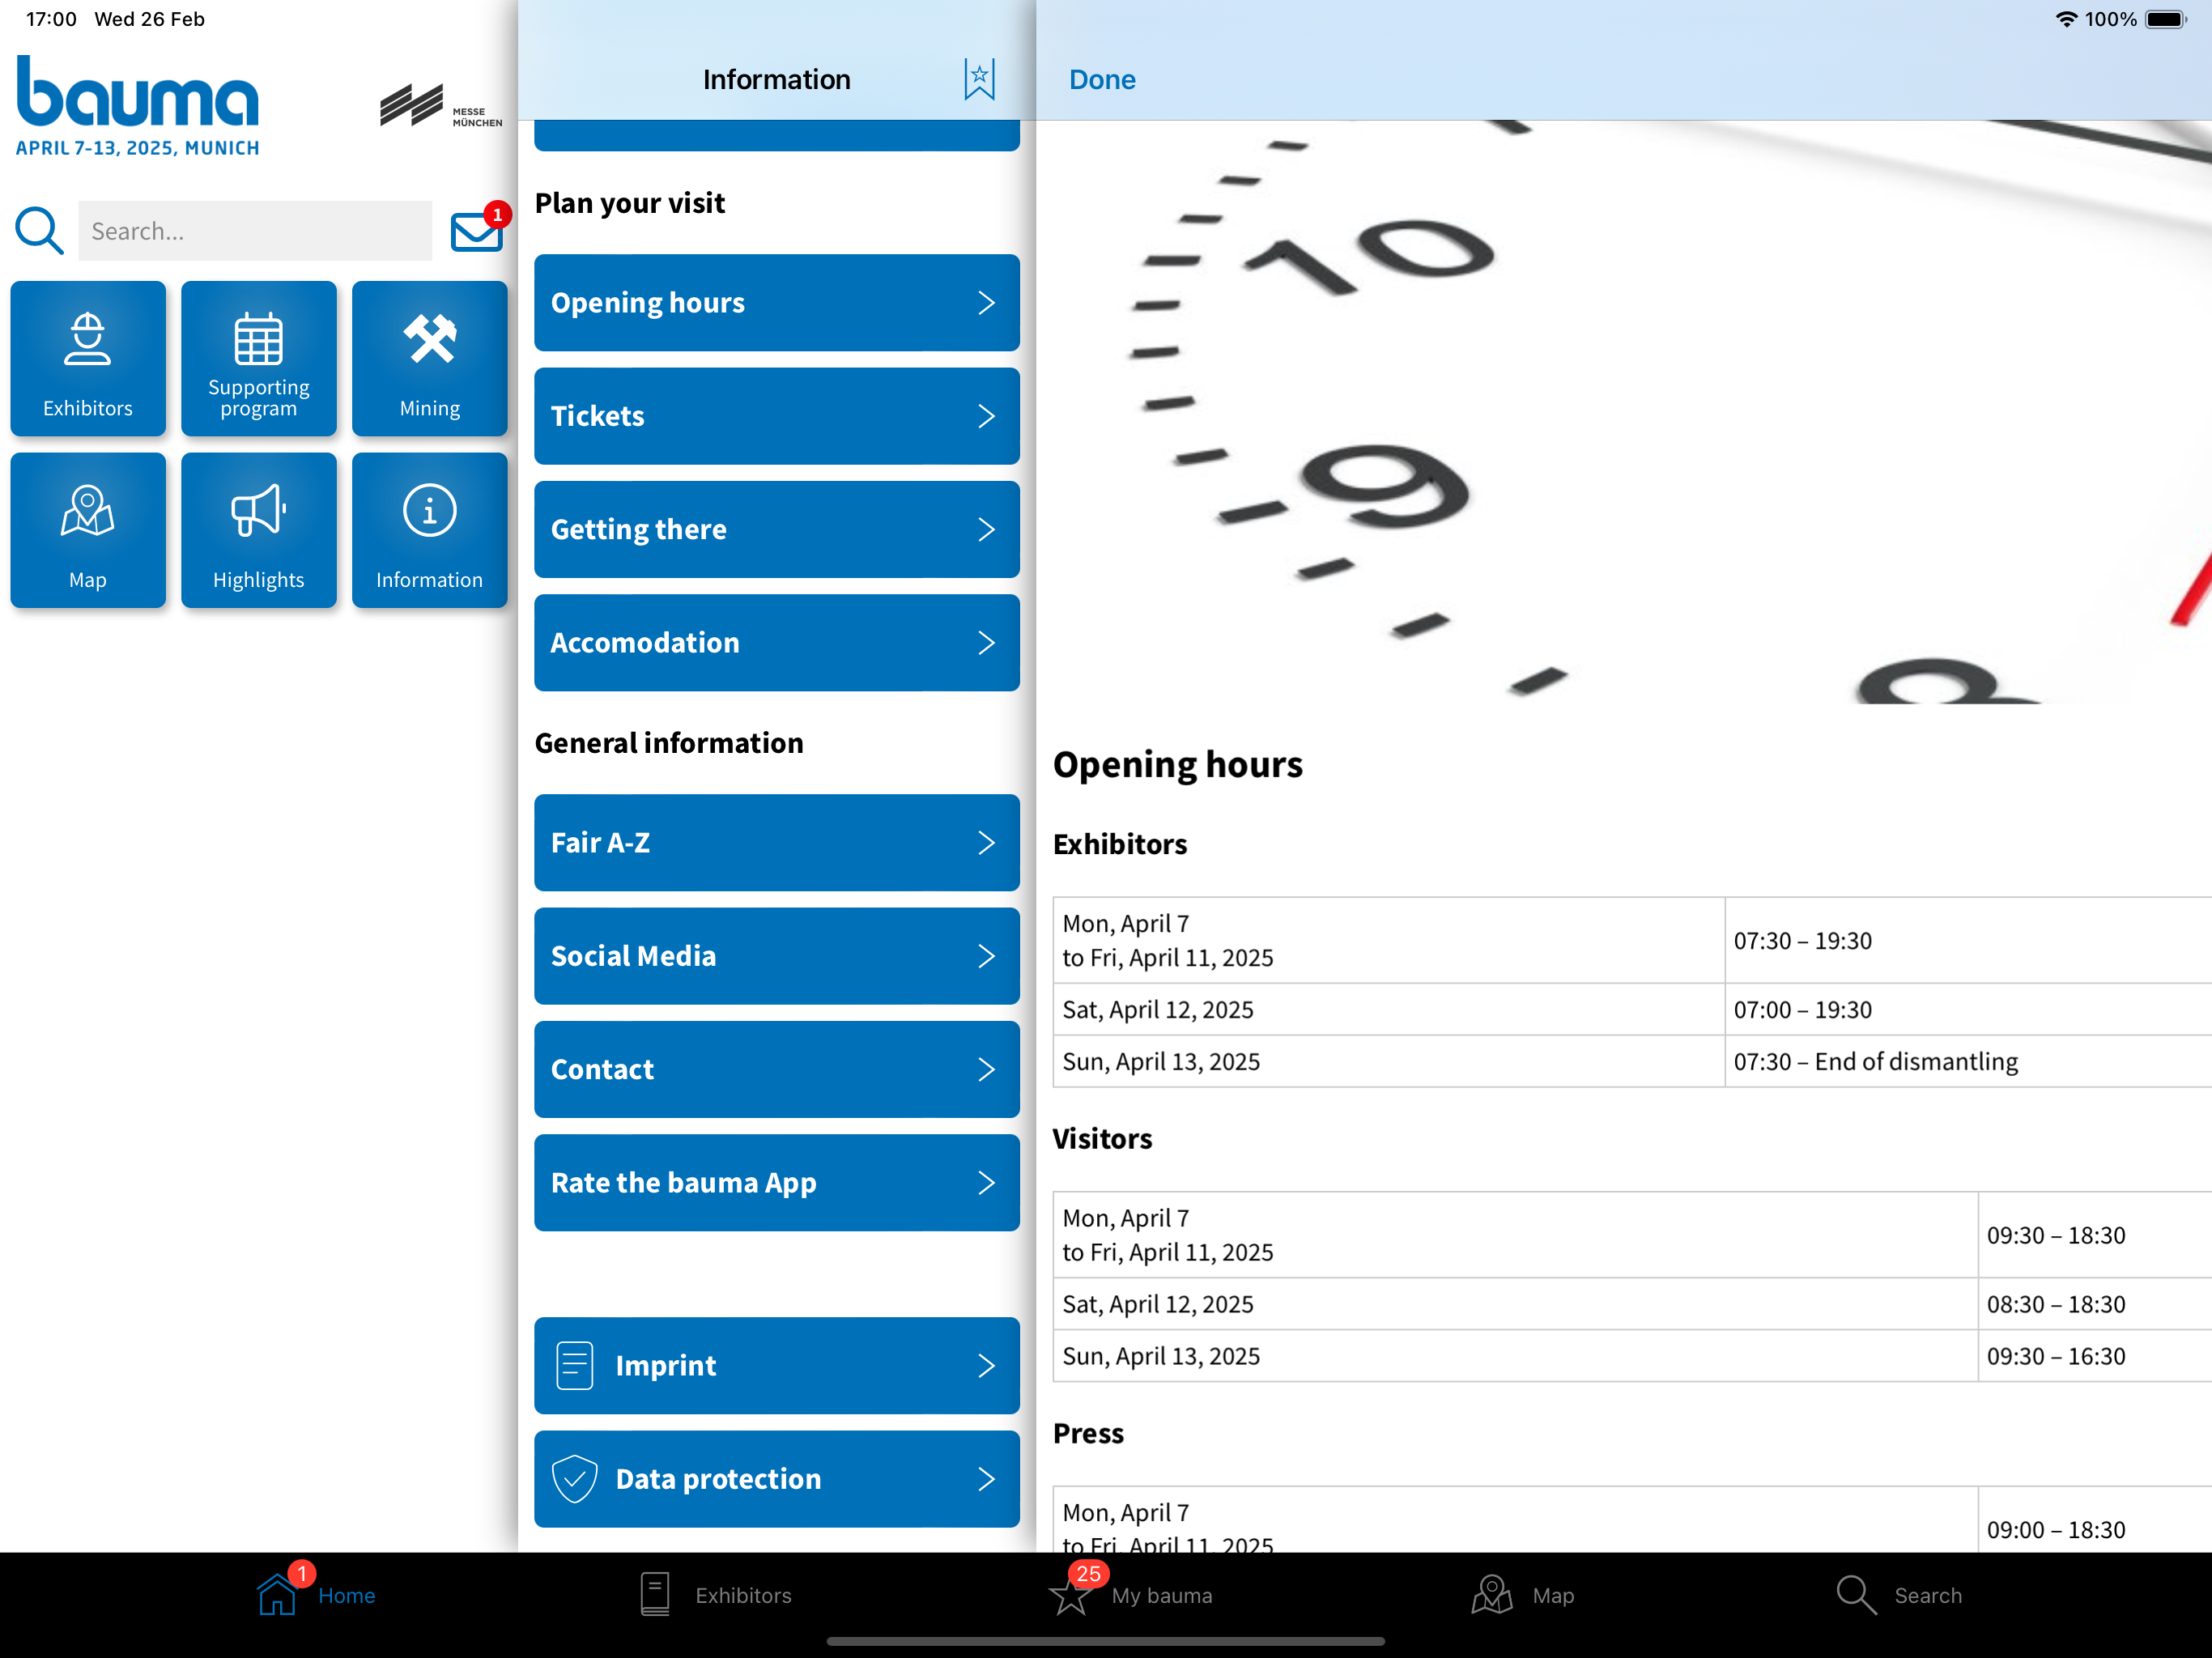The image size is (2212, 1658).
Task: Select exhibitor time 07:00 – 19:30
Action: (1802, 1010)
